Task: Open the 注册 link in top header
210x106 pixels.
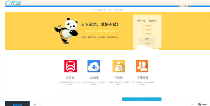Action: pyautogui.click(x=206, y=3)
